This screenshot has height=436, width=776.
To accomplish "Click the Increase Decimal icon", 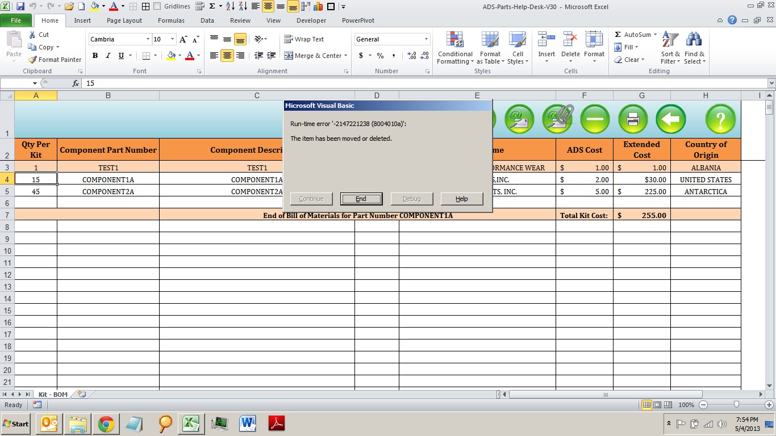I will (412, 56).
